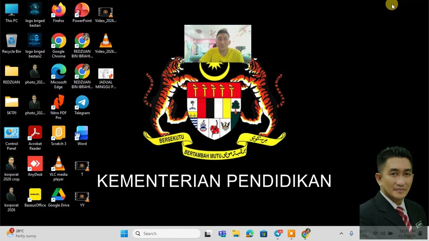This screenshot has width=429, height=241.
Task: Click the webcam preview thumbnail
Action: [x=218, y=44]
